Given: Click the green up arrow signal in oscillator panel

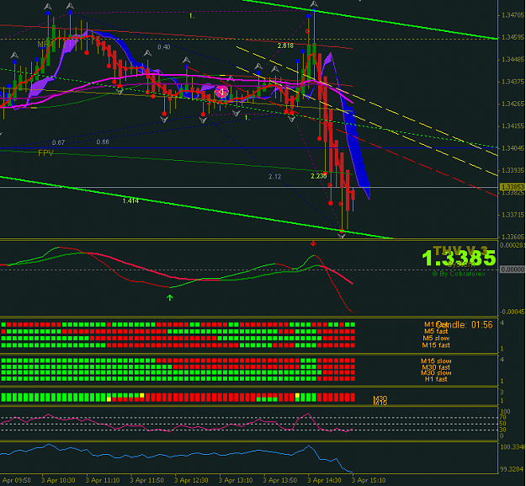Looking at the screenshot, I should click(x=170, y=297).
